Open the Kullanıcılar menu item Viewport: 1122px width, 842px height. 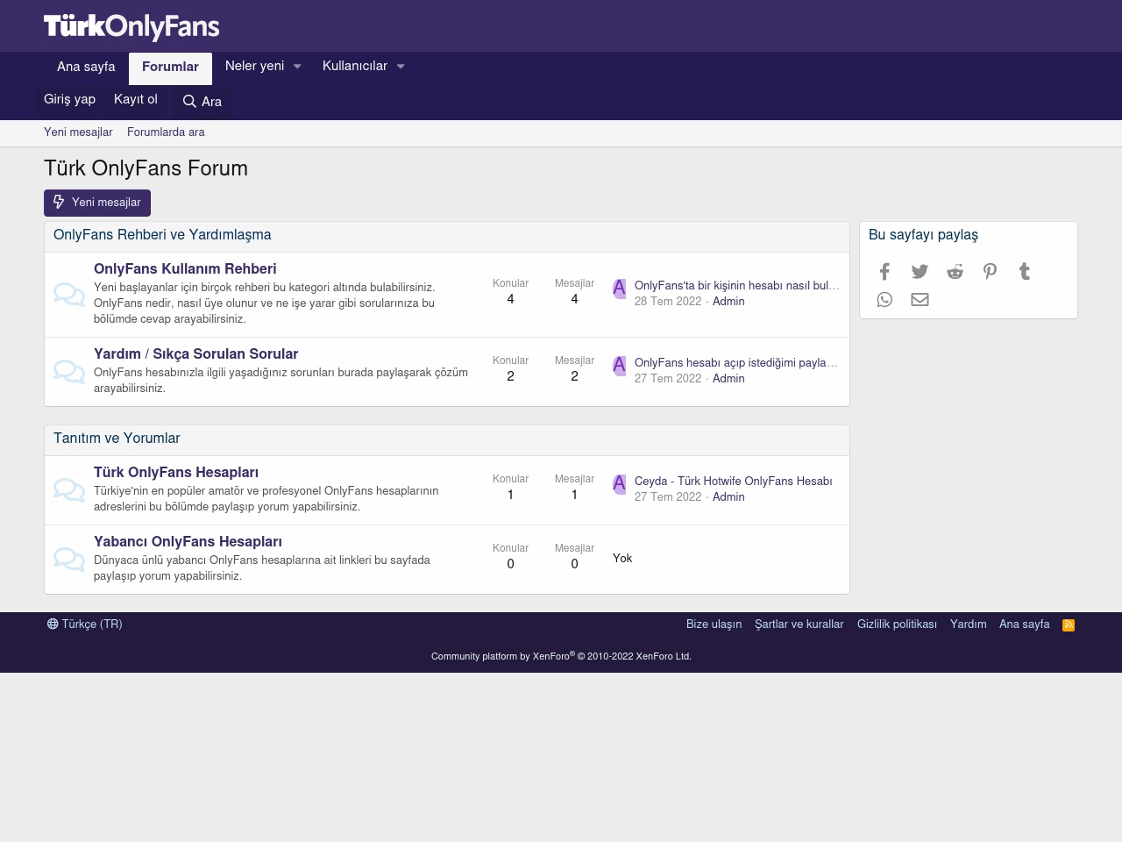coord(355,67)
